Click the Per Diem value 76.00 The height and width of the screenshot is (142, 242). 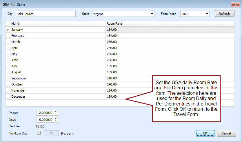(x=40, y=127)
